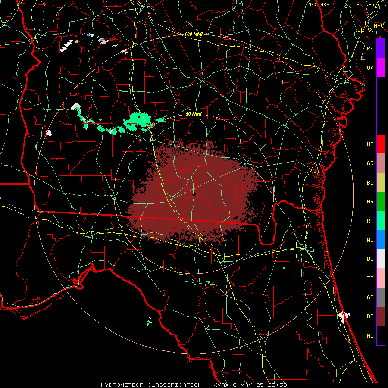Click the HR dark green legend swatch
This screenshot has width=388, height=388.
[381, 201]
